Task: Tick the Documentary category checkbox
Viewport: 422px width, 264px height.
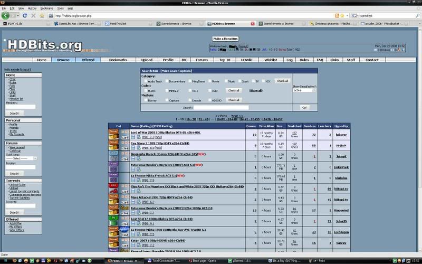Action: click(x=167, y=81)
